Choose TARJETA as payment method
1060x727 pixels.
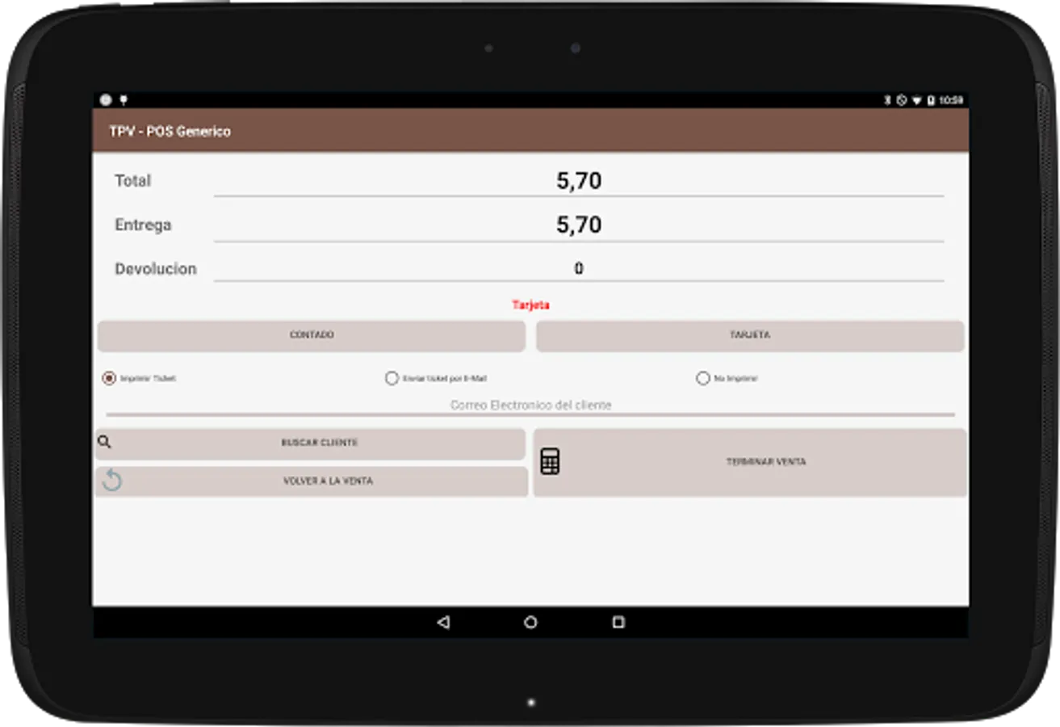click(x=750, y=335)
